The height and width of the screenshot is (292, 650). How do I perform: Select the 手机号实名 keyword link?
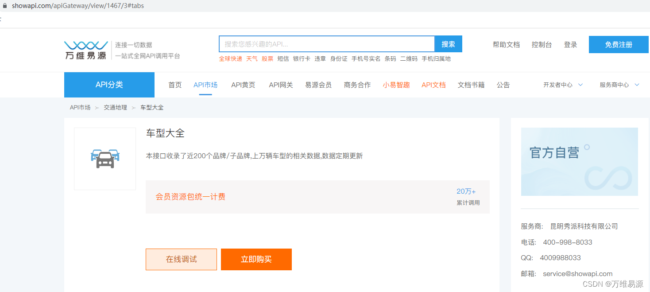pos(366,58)
